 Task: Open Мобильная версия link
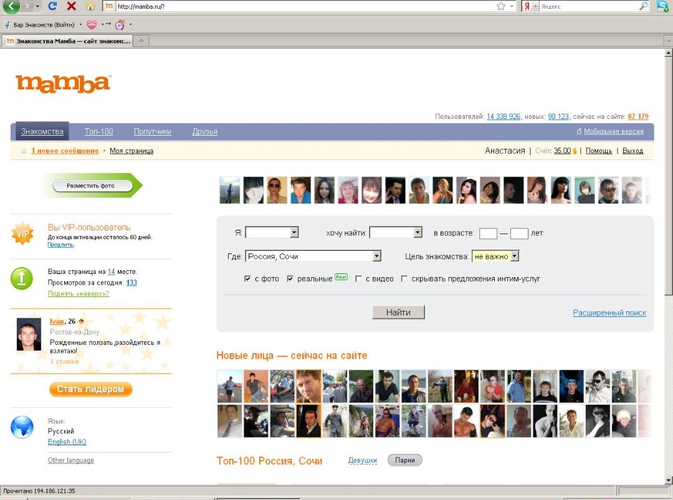[x=613, y=131]
